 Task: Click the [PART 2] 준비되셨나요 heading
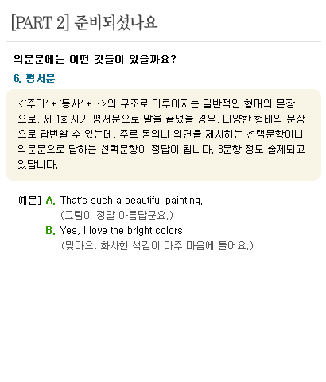pos(84,22)
